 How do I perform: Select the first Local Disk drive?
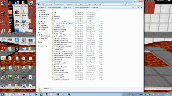45,35
